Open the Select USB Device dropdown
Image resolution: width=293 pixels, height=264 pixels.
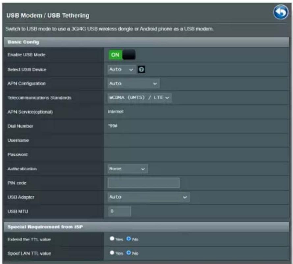(x=122, y=69)
